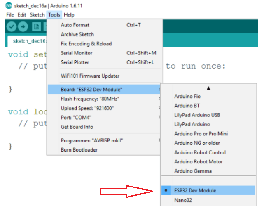The image size is (264, 206).
Task: Select Arduino NG or older board
Action: (208, 143)
